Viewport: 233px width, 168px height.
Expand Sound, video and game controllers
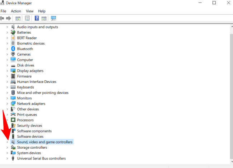pyautogui.click(x=7, y=142)
